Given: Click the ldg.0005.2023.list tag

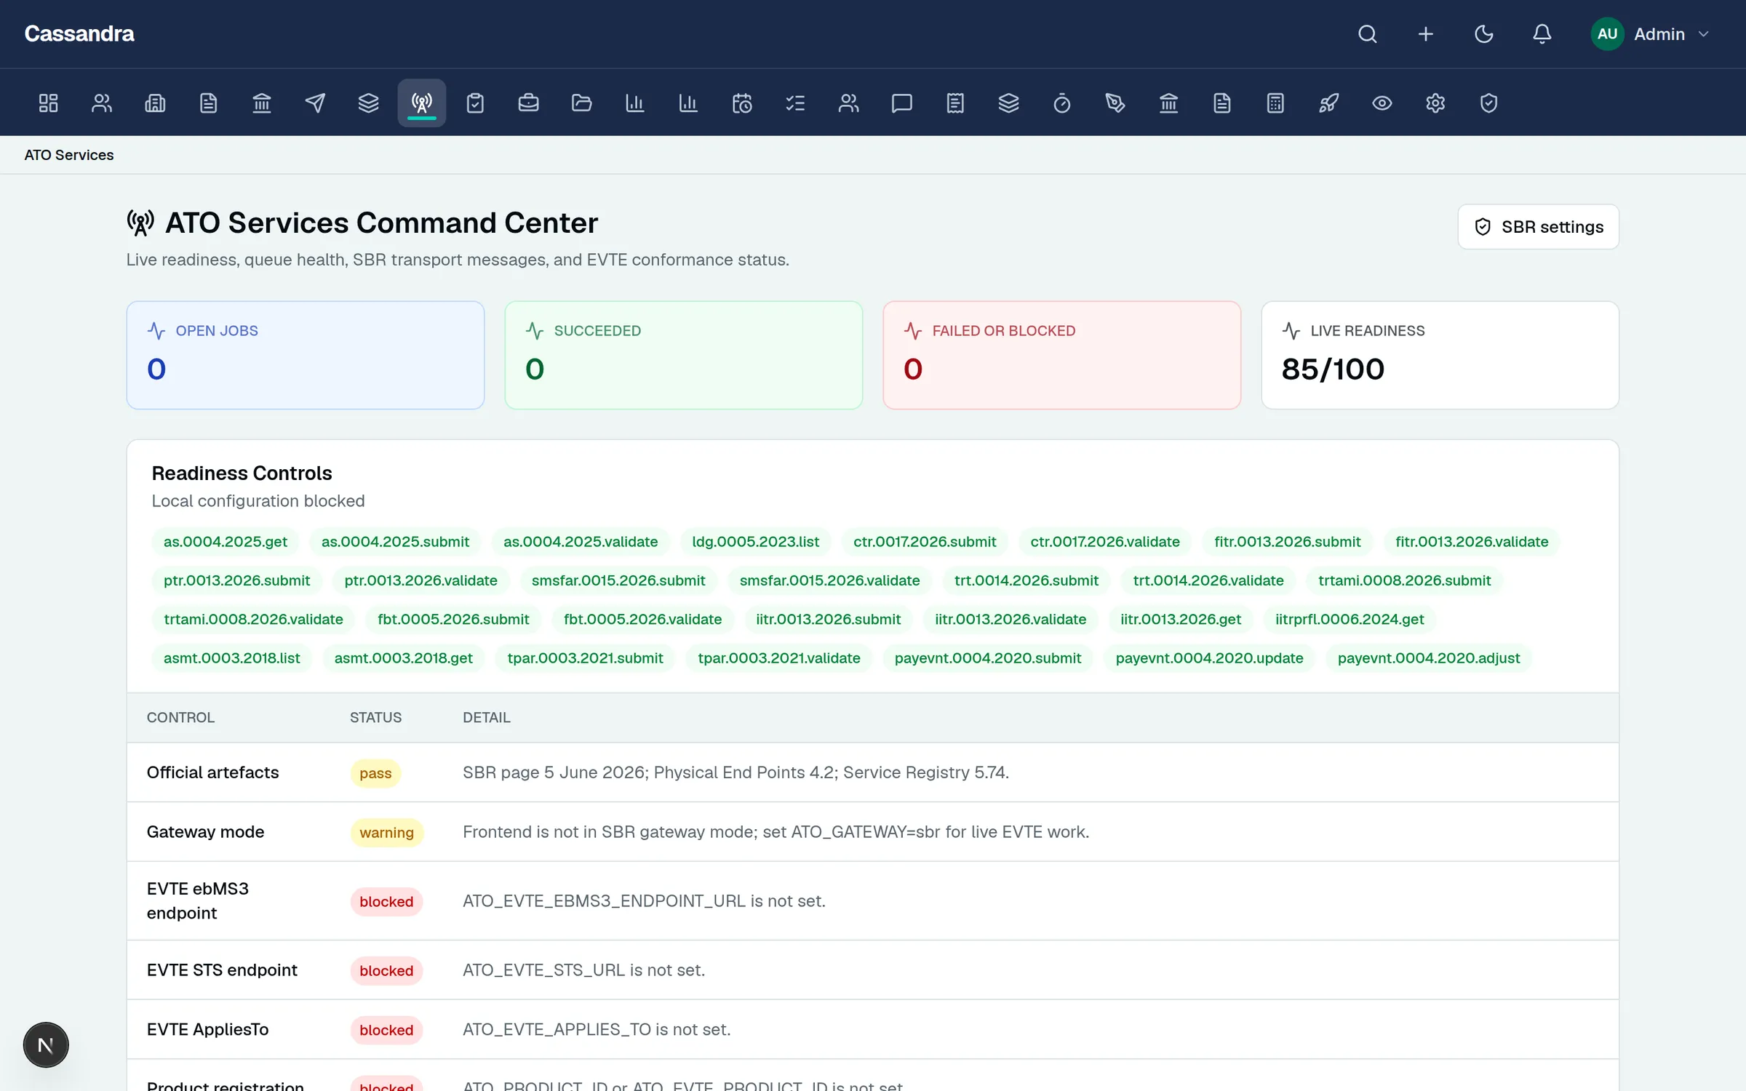Looking at the screenshot, I should 755,542.
